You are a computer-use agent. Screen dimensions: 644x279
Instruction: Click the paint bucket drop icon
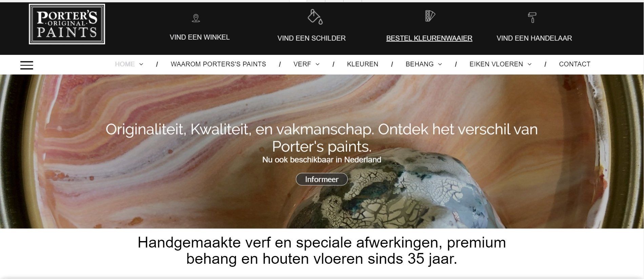point(315,17)
